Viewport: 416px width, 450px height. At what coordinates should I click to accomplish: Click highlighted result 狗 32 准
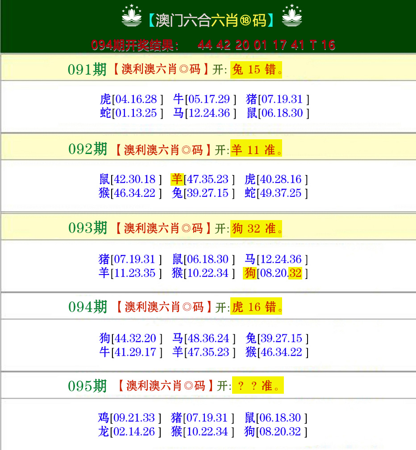tap(256, 229)
